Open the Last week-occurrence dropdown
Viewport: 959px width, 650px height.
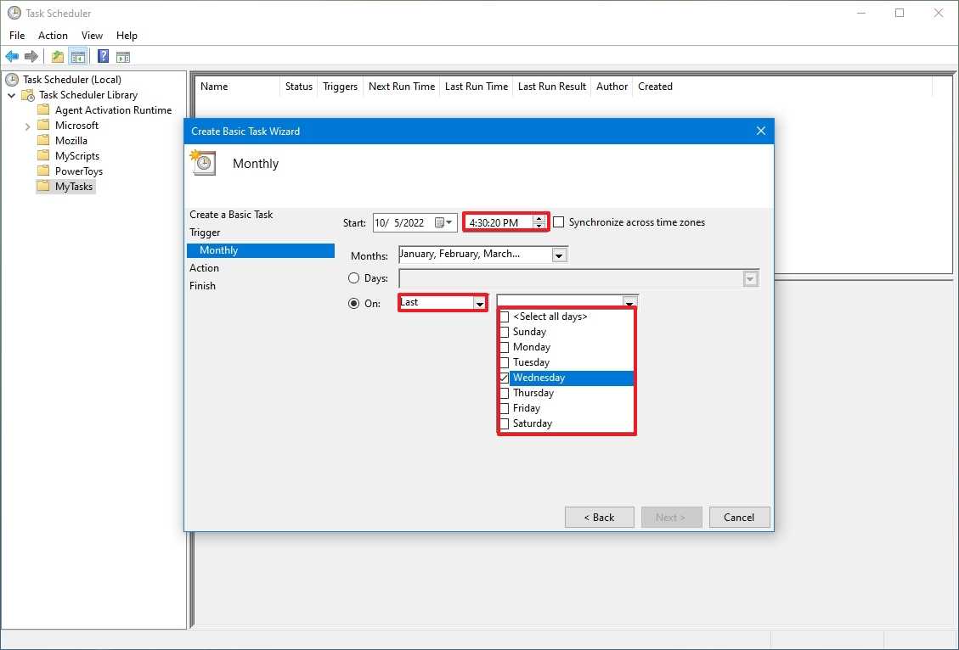click(x=479, y=303)
